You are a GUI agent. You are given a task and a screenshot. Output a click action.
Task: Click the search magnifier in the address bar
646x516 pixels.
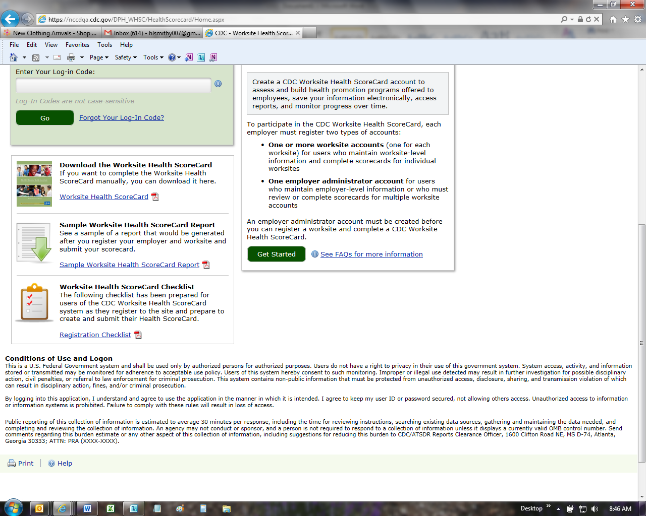click(x=564, y=19)
